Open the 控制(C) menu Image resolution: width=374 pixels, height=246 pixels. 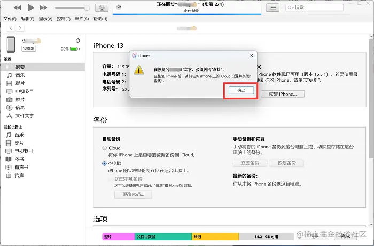click(64, 19)
